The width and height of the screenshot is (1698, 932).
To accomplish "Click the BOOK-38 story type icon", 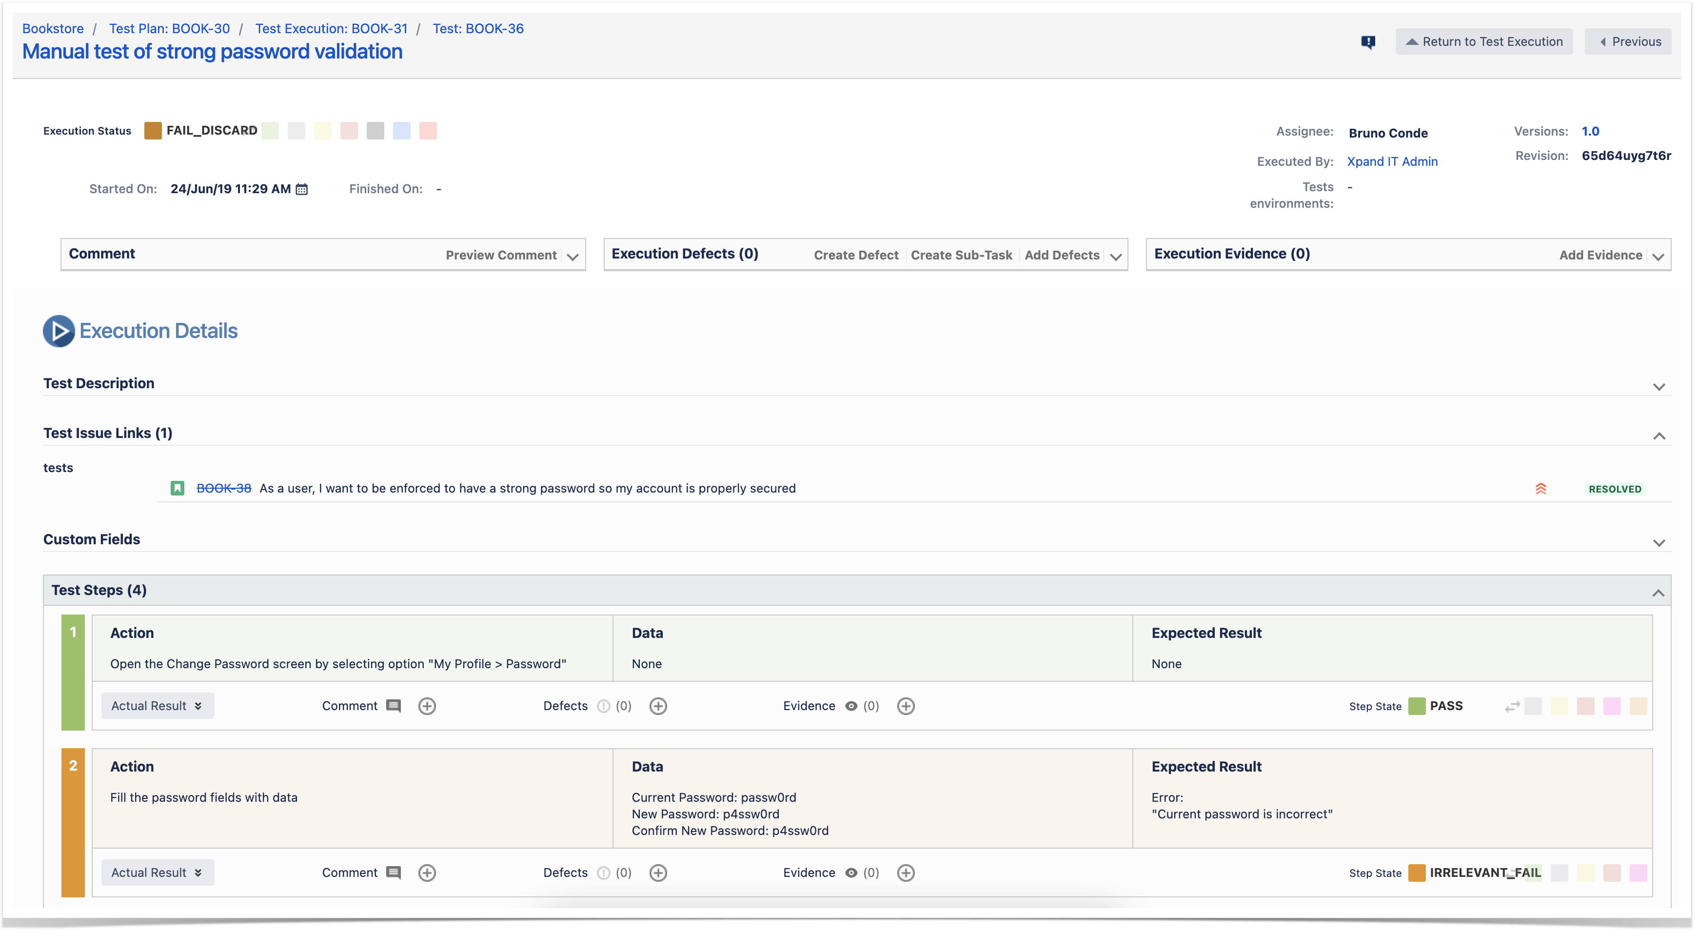I will coord(178,488).
